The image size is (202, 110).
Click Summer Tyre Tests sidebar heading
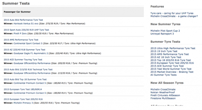point(165,42)
